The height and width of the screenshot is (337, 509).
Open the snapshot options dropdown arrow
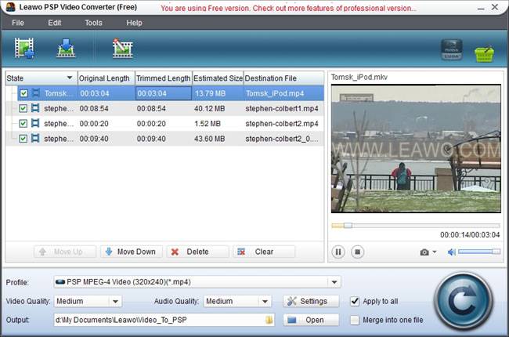[435, 252]
